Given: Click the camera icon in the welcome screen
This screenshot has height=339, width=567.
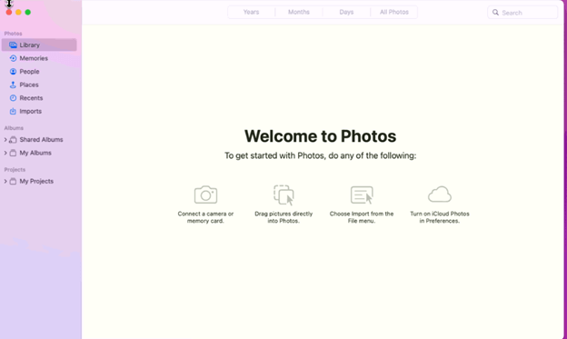Looking at the screenshot, I should coord(205,194).
